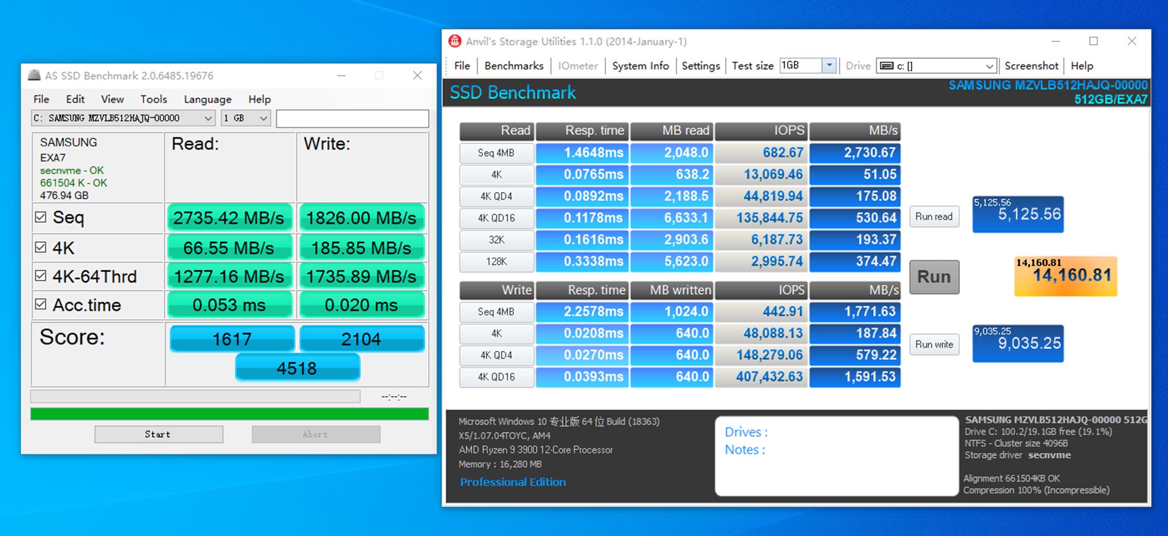Open the Tools menu in AS SSD
The image size is (1168, 536).
point(153,99)
